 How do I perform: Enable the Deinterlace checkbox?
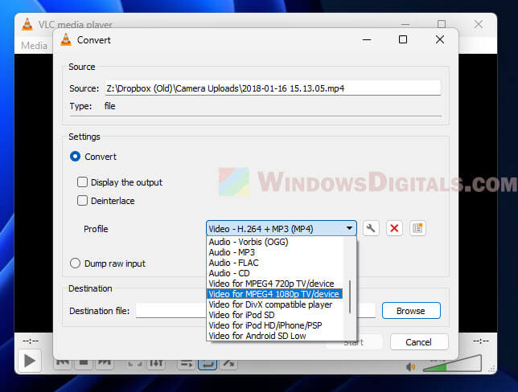(x=82, y=201)
